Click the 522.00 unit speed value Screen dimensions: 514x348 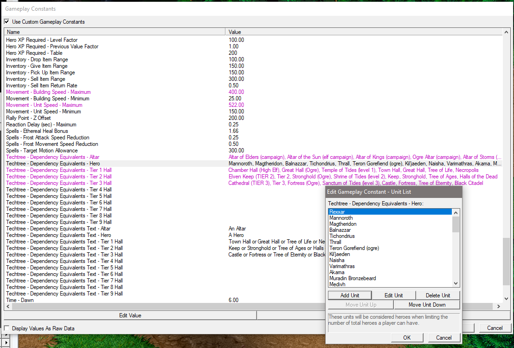[236, 105]
